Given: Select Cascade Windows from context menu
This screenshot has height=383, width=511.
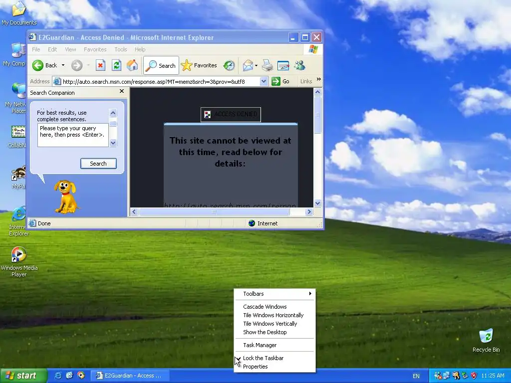Looking at the screenshot, I should point(275,307).
